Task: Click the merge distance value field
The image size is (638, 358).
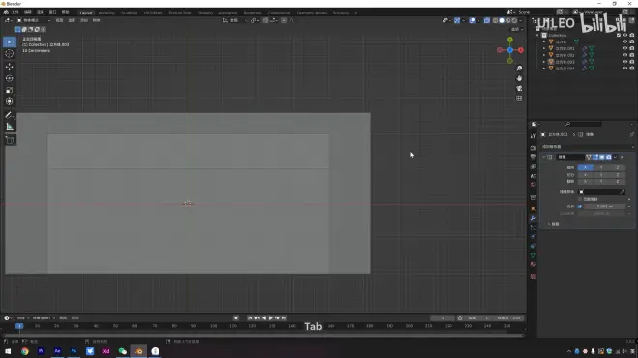Action: [x=604, y=207]
